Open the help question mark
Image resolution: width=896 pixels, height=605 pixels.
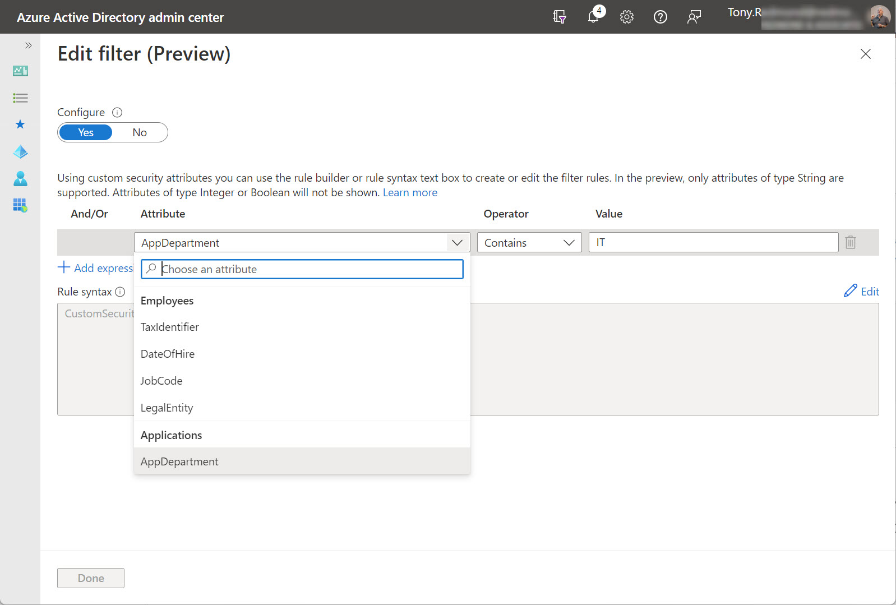click(661, 17)
